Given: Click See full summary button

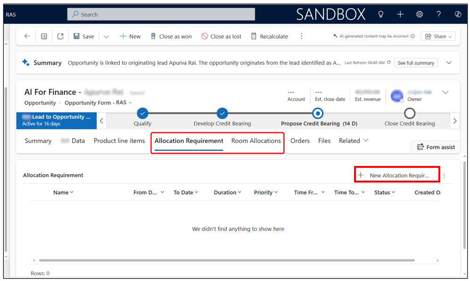Looking at the screenshot, I should click(x=415, y=63).
